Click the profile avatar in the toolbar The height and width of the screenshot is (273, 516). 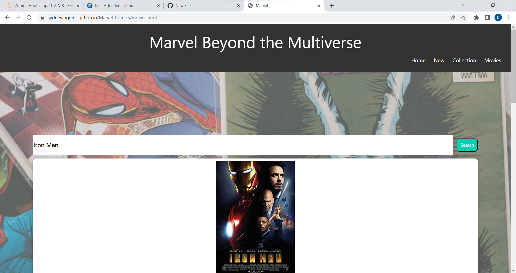tap(498, 17)
